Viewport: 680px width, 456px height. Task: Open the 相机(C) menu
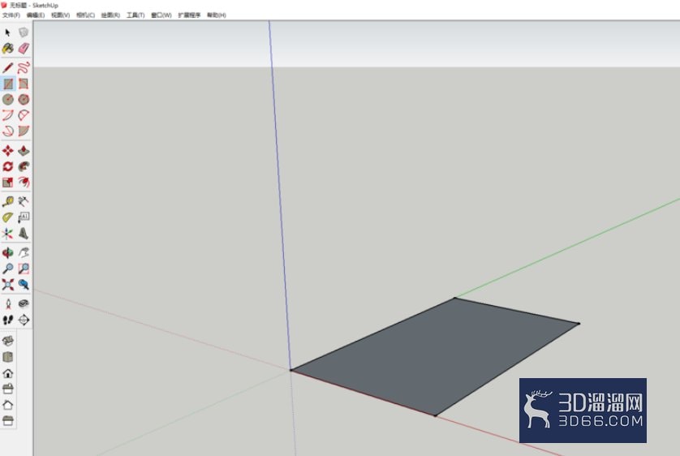coord(85,15)
